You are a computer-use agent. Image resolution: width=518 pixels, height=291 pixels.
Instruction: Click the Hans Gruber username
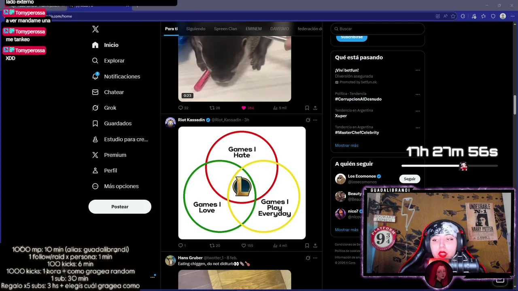coord(190,258)
